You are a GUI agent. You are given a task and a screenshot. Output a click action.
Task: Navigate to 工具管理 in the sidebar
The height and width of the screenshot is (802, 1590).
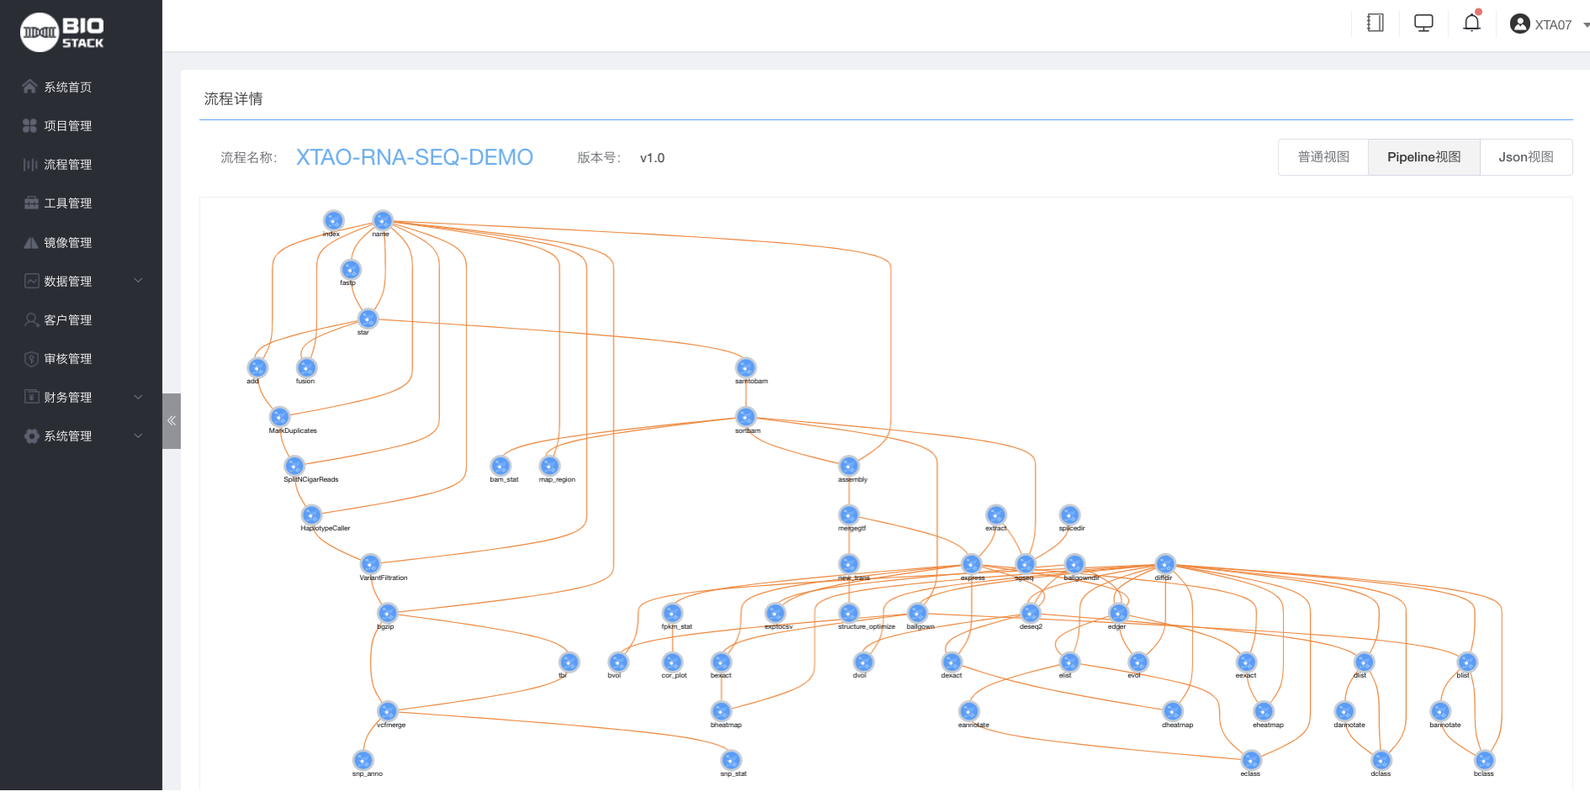tap(67, 203)
